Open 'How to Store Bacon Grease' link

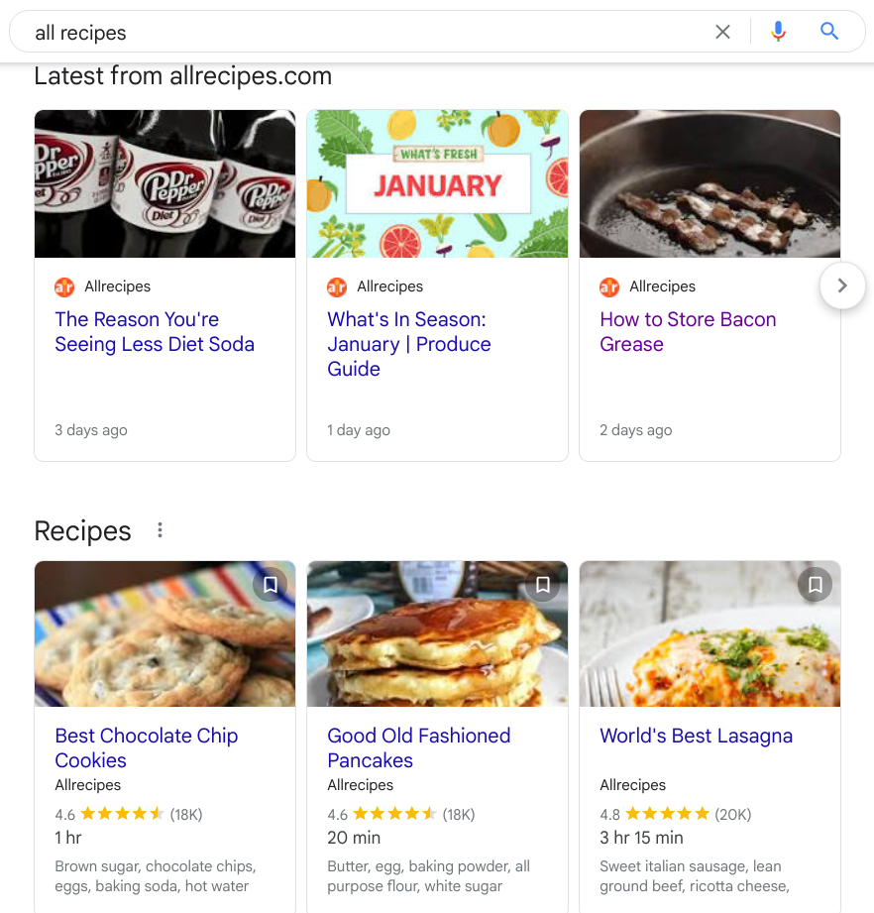coord(688,332)
